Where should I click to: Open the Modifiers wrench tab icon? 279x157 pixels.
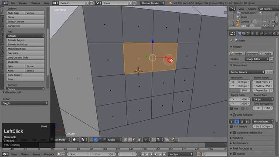pyautogui.click(x=265, y=34)
